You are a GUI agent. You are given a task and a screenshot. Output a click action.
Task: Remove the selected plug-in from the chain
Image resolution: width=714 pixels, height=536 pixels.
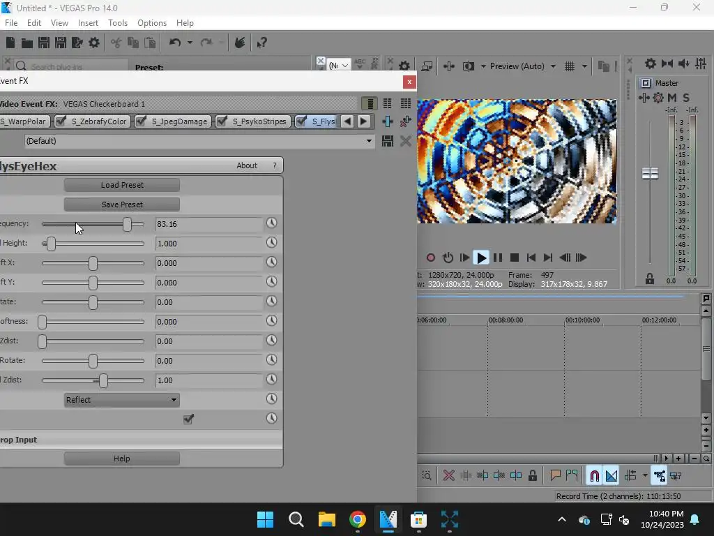pos(405,121)
